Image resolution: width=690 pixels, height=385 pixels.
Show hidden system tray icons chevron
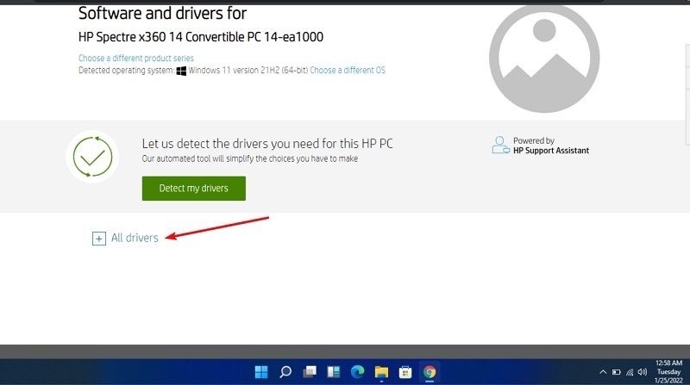603,372
